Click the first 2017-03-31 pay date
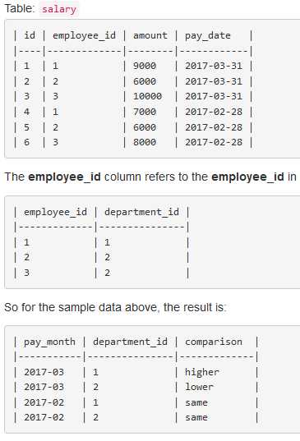This screenshot has width=300, height=441. coord(214,66)
